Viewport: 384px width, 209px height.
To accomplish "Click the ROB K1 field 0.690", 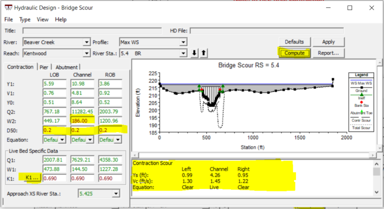I will tap(110, 178).
